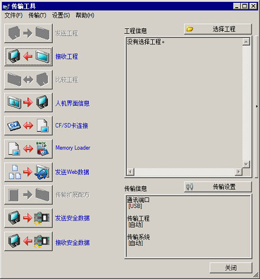This screenshot has height=279, width=260.
Task: Open the 文件(F) menu
Action: coord(14,15)
